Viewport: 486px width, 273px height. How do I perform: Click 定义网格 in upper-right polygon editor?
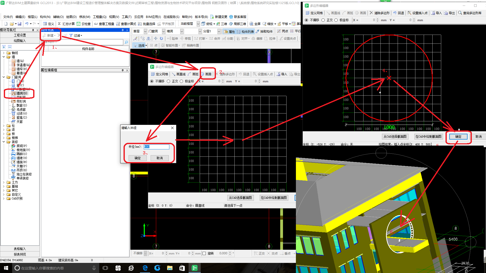click(x=314, y=13)
